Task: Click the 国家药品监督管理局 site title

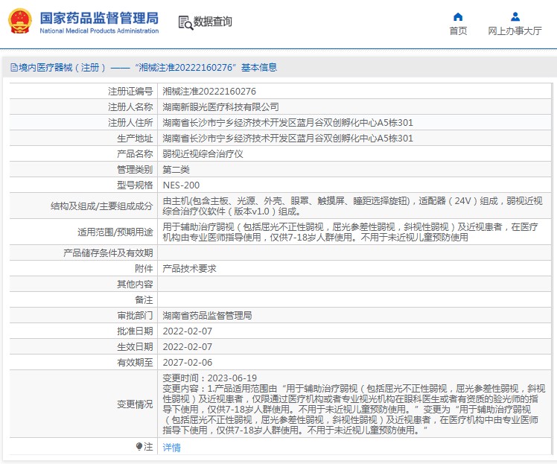Action: 98,16
